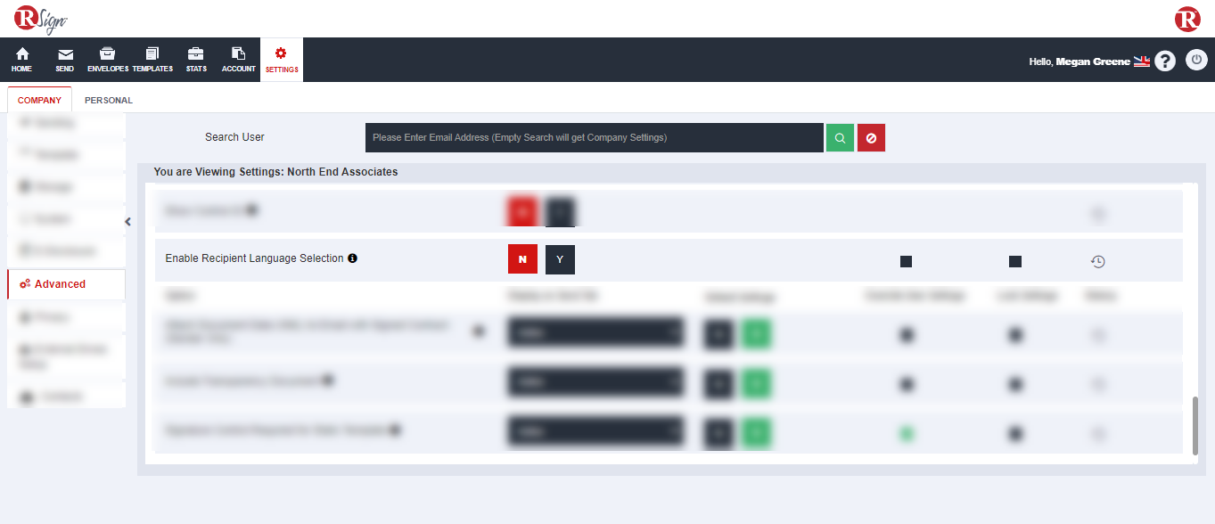Open the Envelopes section
The width and height of the screenshot is (1215, 524).
point(108,60)
